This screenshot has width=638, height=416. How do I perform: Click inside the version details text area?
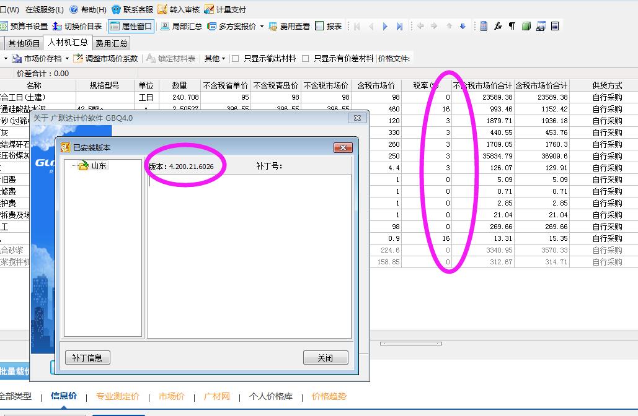(x=249, y=256)
